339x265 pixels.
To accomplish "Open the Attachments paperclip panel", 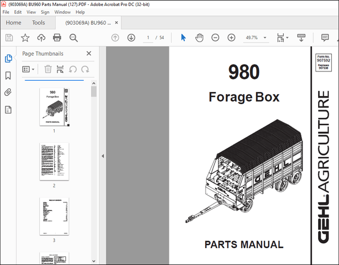I will click(x=8, y=92).
